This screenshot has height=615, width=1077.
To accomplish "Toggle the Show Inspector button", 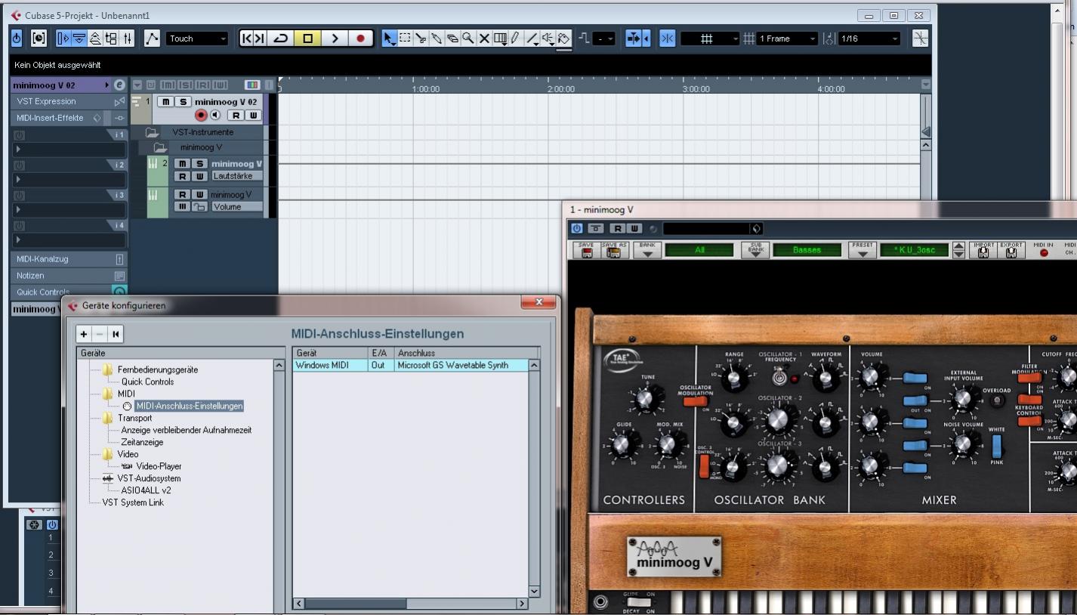I will [63, 39].
